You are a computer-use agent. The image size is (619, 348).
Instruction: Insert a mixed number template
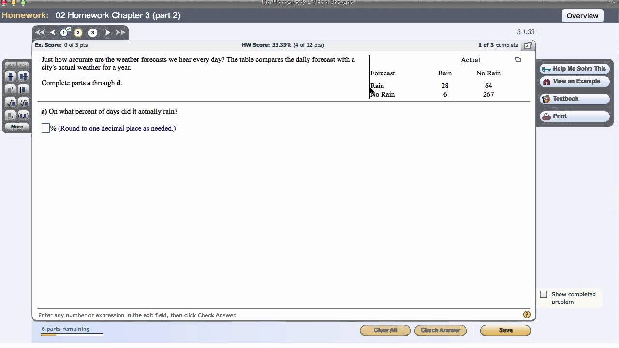(23, 76)
